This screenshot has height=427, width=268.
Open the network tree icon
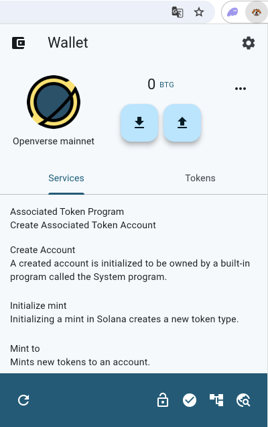216,400
